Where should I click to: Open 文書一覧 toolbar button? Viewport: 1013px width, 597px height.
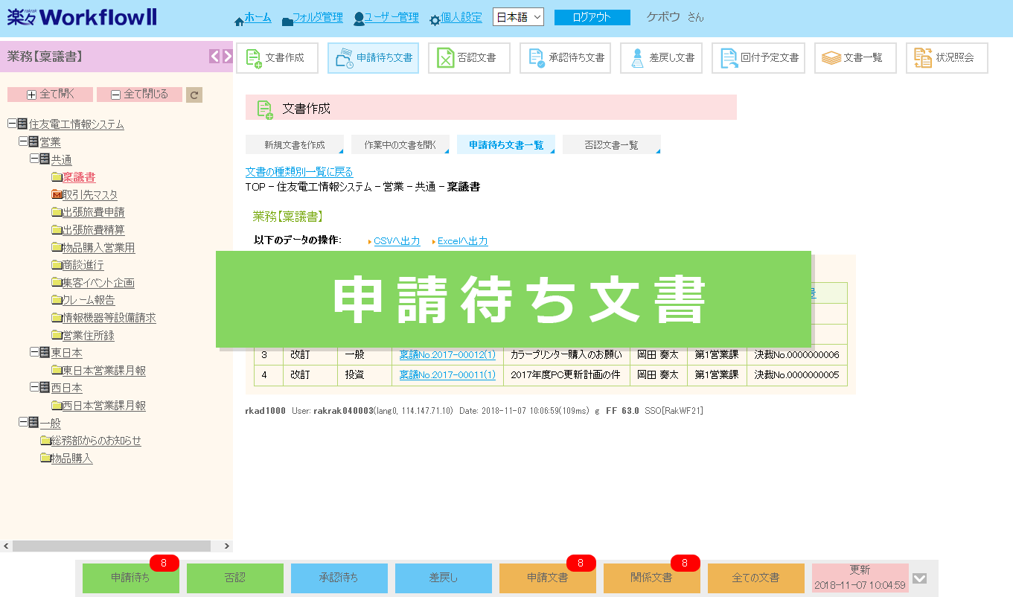click(x=854, y=58)
